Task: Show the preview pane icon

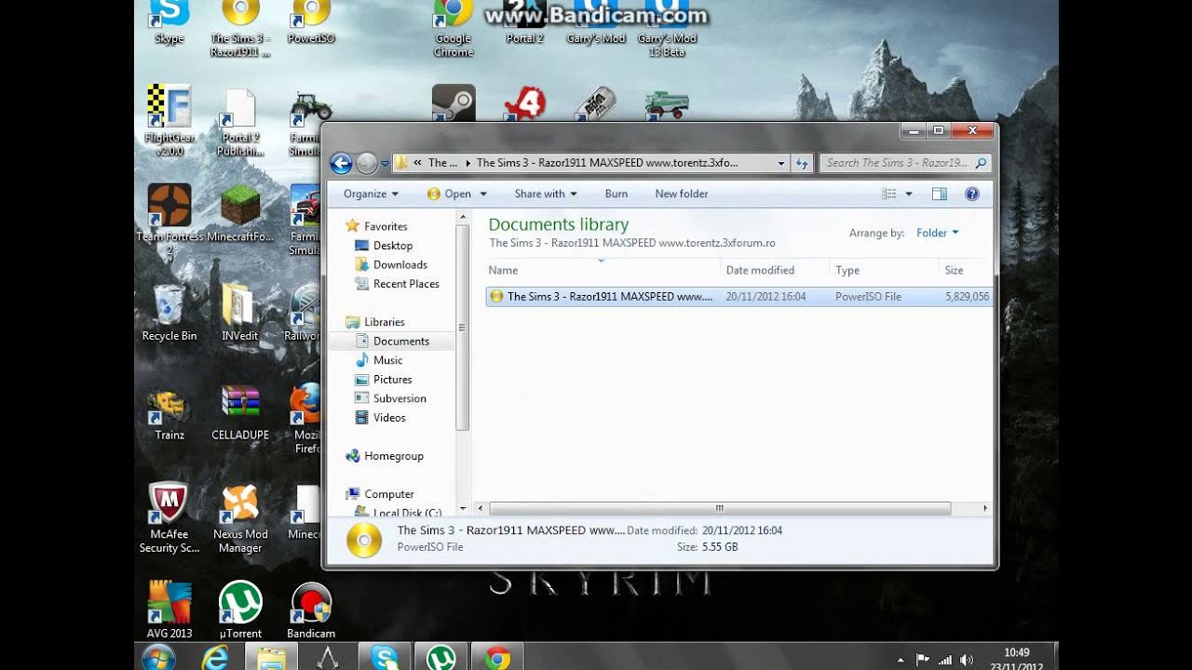Action: tap(939, 194)
